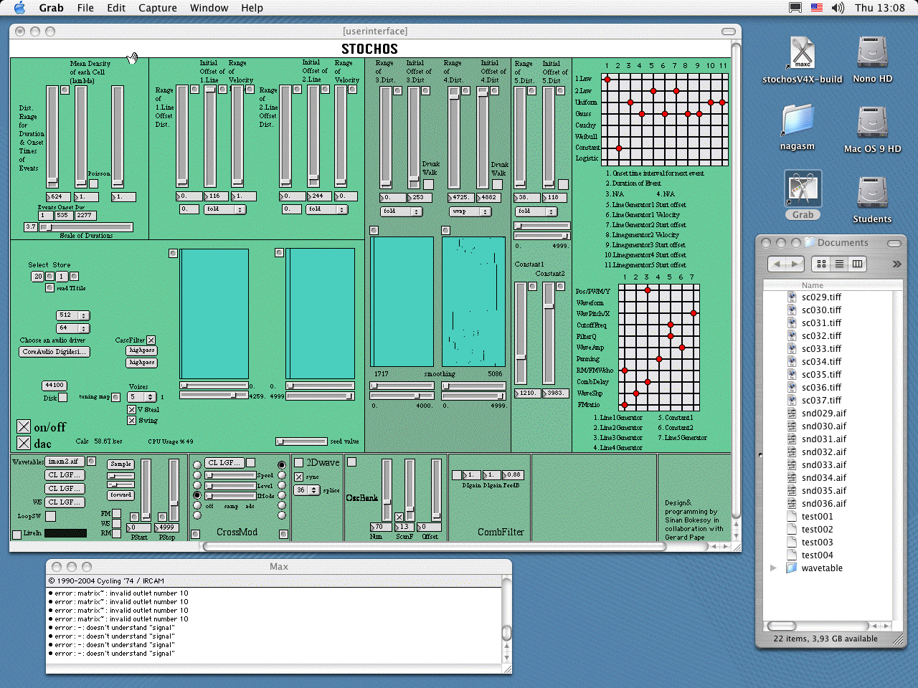
Task: Toggle the on/off checkbox
Action: (24, 427)
